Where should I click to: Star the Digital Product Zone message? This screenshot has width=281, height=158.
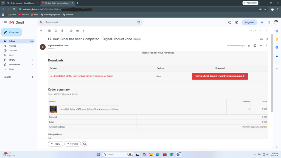(x=249, y=46)
